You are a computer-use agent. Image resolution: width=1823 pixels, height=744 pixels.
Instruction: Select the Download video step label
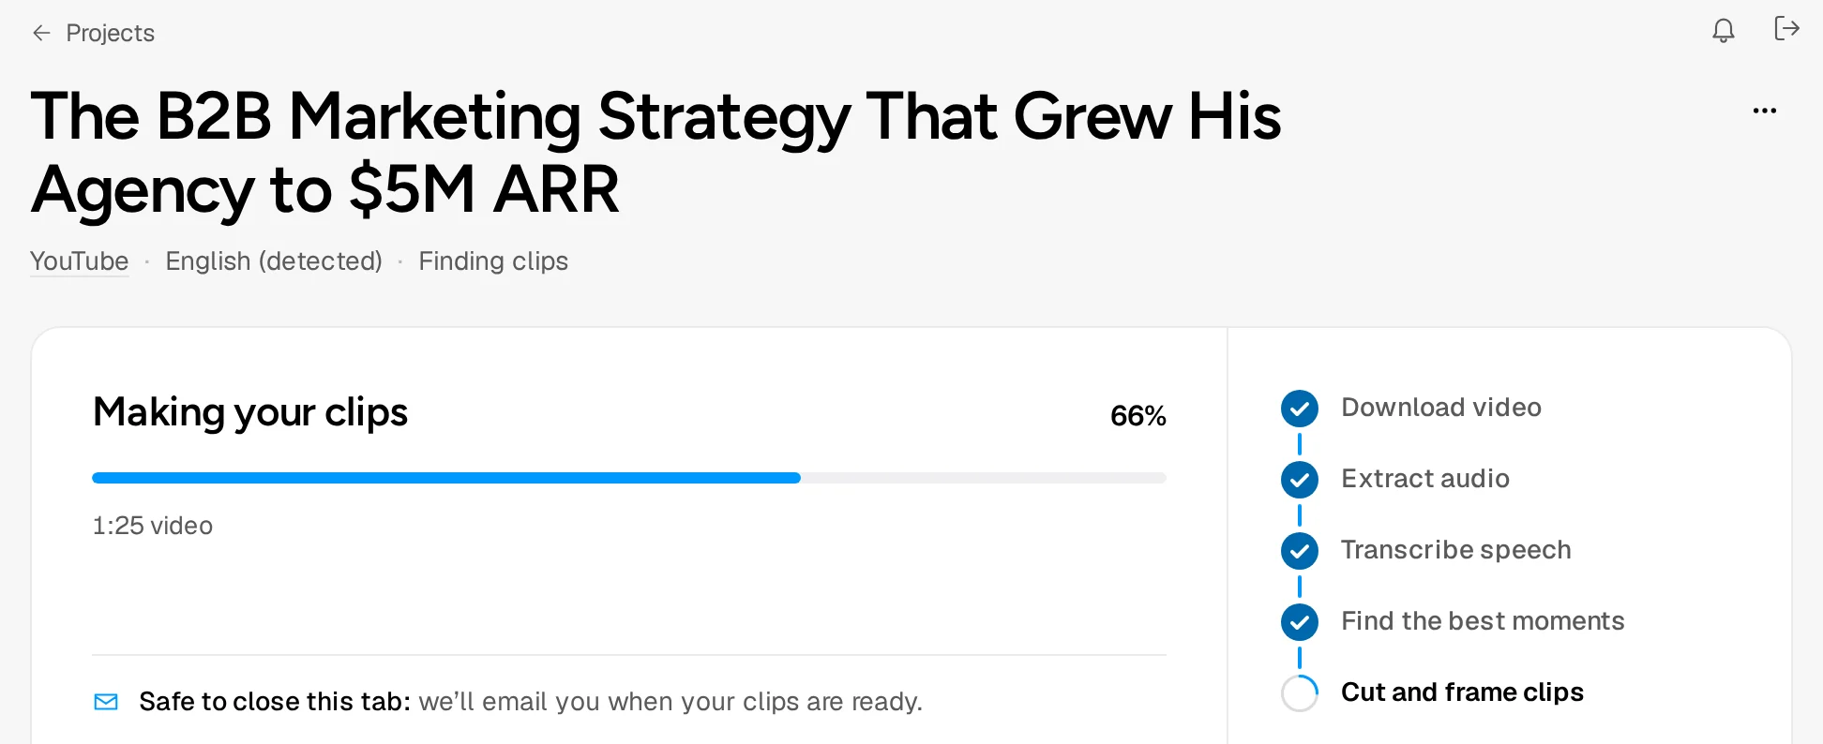pos(1441,408)
